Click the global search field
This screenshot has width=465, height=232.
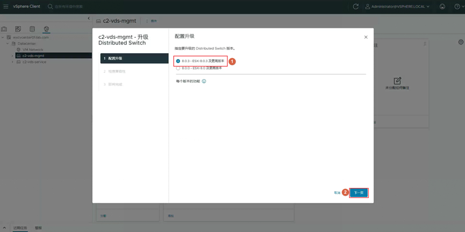69,6
